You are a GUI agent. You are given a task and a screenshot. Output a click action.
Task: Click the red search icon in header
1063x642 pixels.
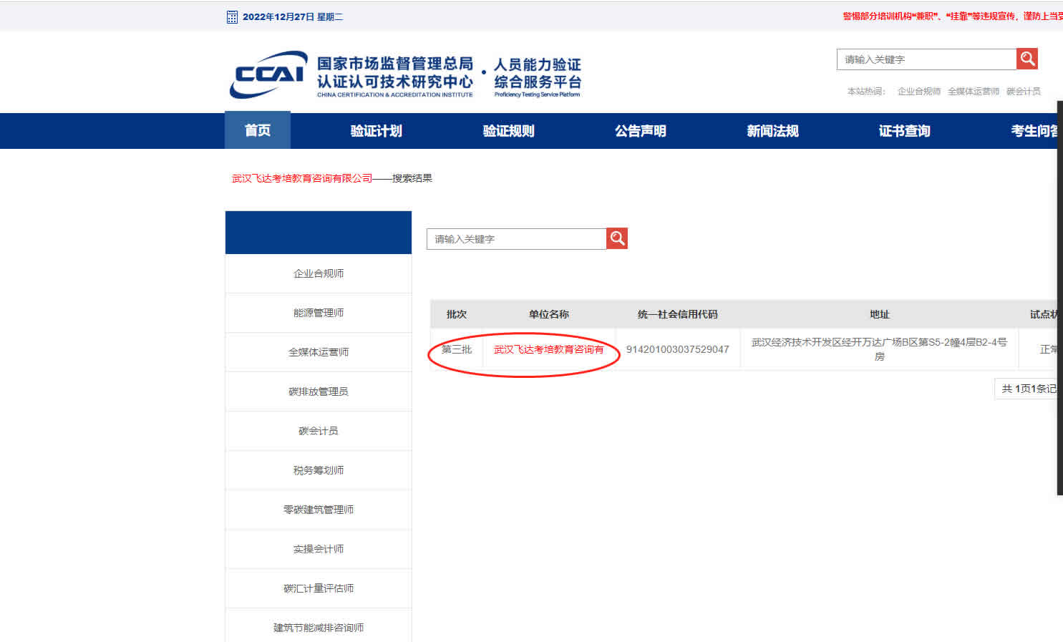(x=1027, y=59)
